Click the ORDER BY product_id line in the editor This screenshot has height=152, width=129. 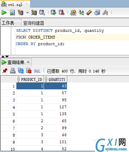40,44
